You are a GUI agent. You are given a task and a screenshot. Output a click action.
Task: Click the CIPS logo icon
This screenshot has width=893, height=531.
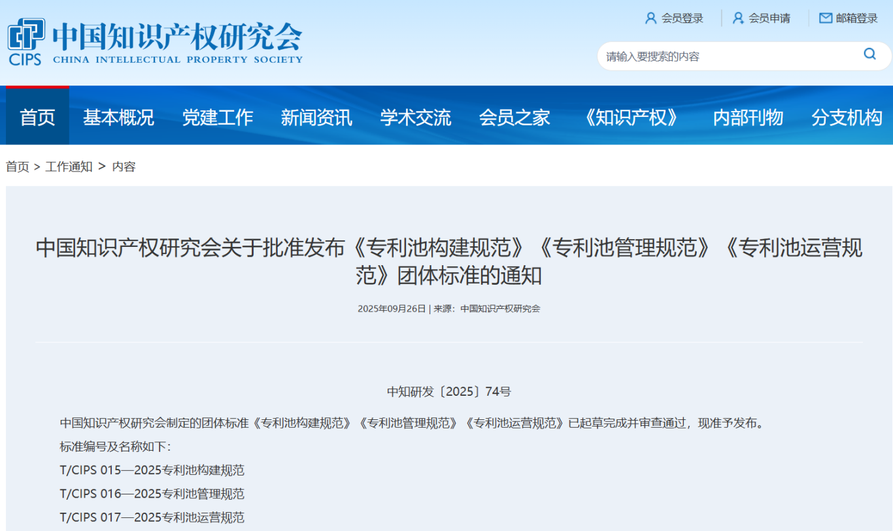pyautogui.click(x=25, y=41)
